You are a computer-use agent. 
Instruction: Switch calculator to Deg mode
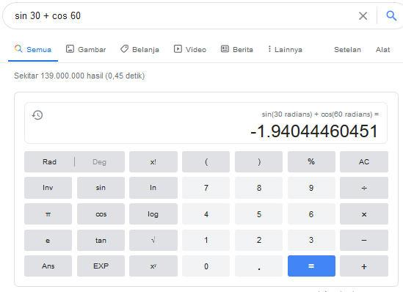click(99, 162)
